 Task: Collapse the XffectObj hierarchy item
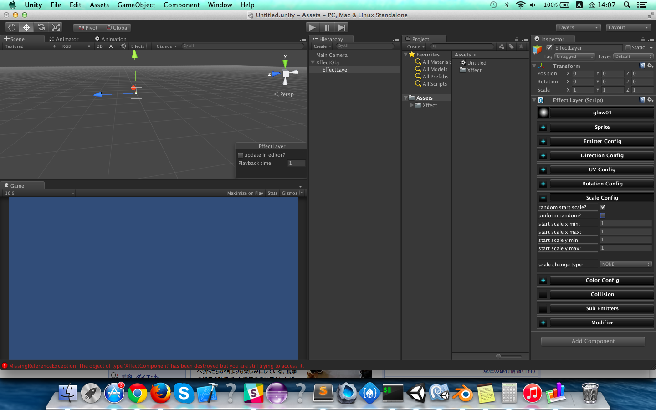click(313, 62)
